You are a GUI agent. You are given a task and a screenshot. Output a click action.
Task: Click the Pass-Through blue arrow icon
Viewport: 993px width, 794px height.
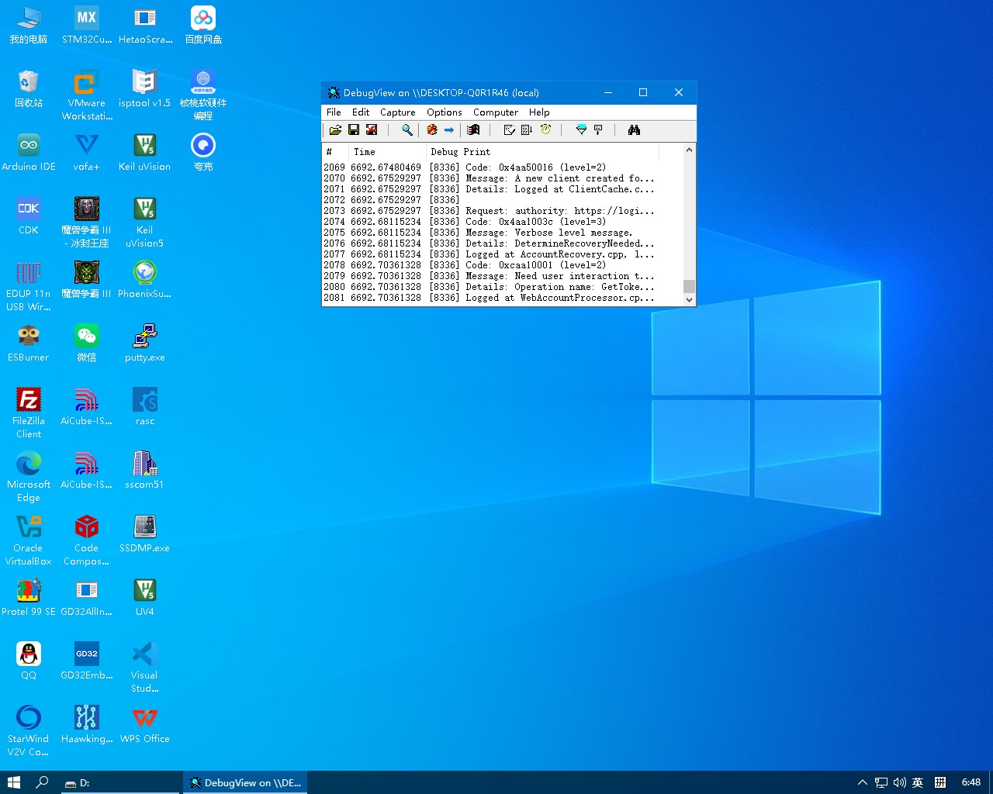(x=449, y=130)
